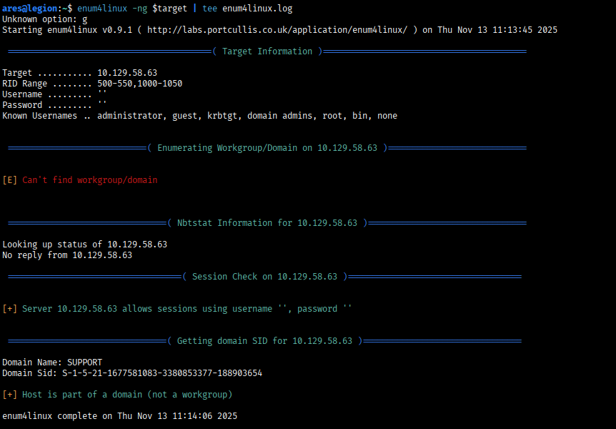
Task: Click the Session Check section header
Action: point(265,277)
